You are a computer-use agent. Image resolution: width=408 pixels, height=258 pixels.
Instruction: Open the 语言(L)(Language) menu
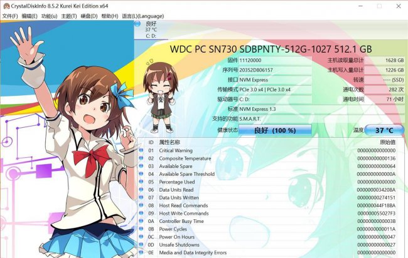(x=143, y=16)
